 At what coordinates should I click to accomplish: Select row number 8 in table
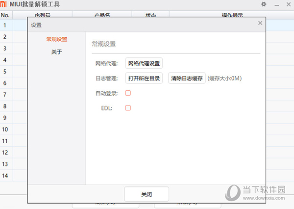[5, 106]
